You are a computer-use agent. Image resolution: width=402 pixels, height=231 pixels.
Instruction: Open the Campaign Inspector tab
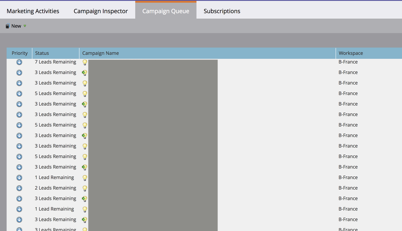(x=101, y=11)
